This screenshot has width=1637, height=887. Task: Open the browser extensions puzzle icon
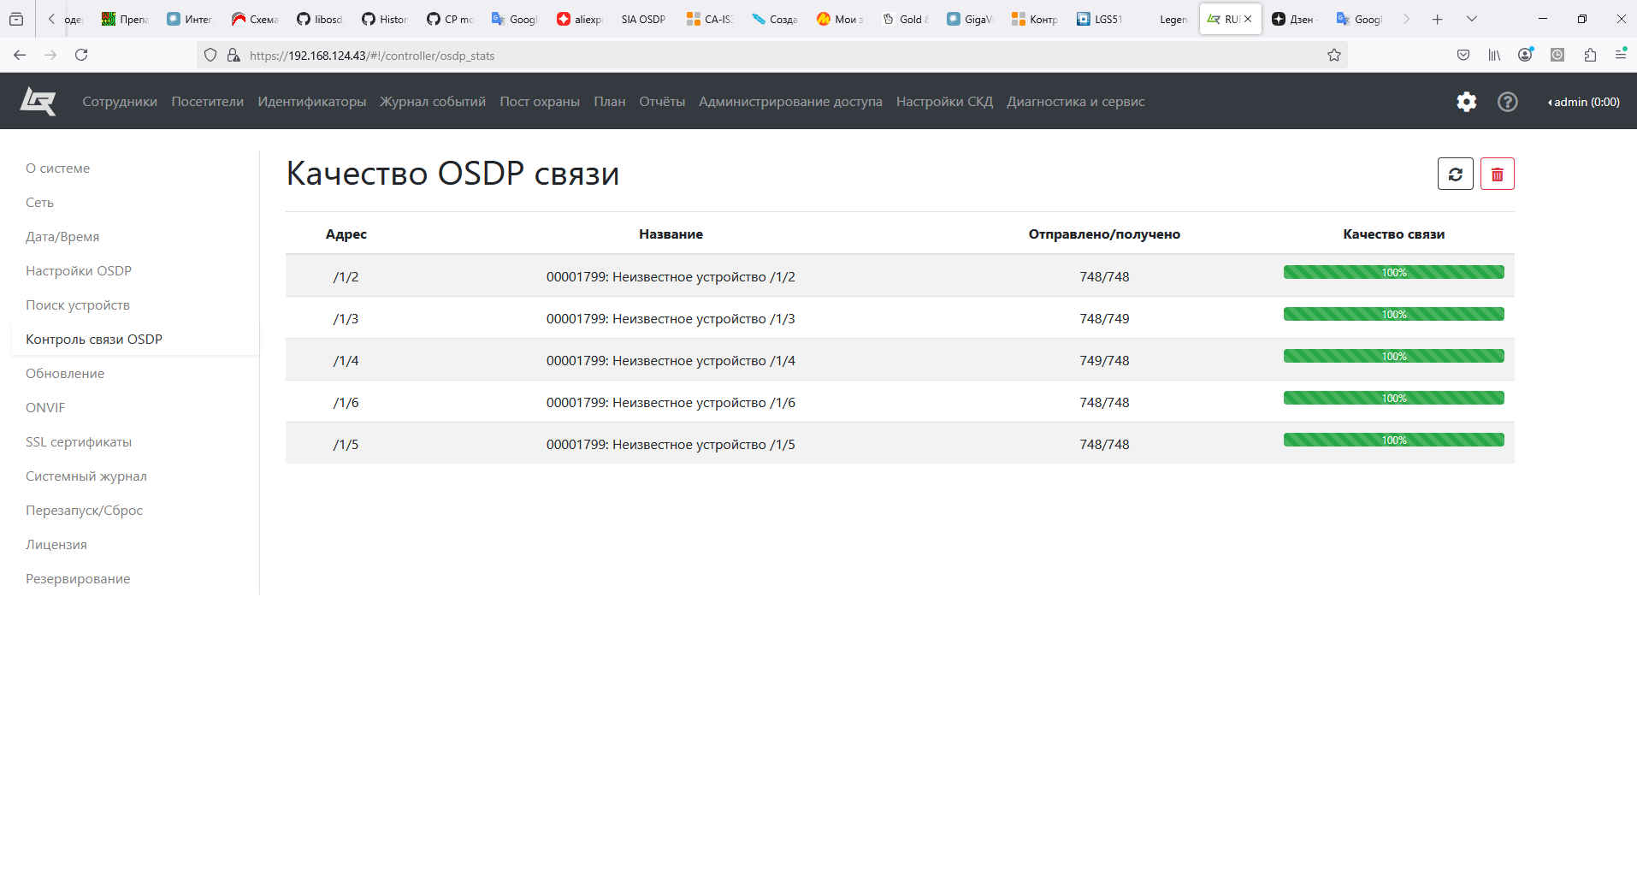[1590, 56]
